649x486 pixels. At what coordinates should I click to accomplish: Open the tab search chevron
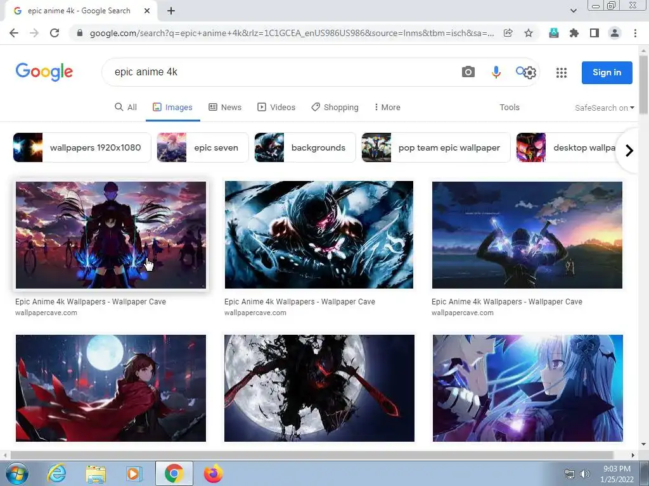click(573, 11)
